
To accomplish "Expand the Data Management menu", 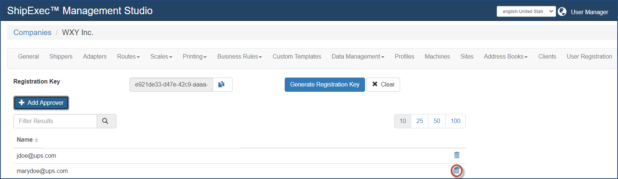I will (358, 57).
